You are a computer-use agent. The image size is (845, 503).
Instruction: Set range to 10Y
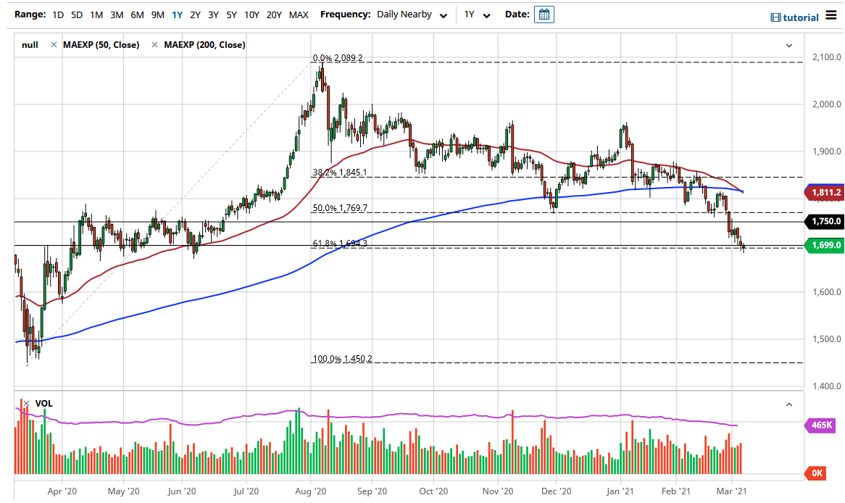pyautogui.click(x=251, y=15)
